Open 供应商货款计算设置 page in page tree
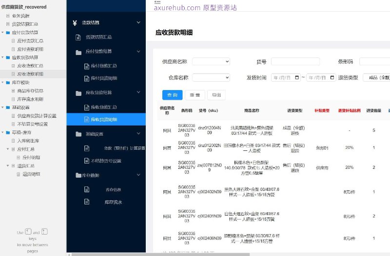390x256 pixels. coord(37,116)
